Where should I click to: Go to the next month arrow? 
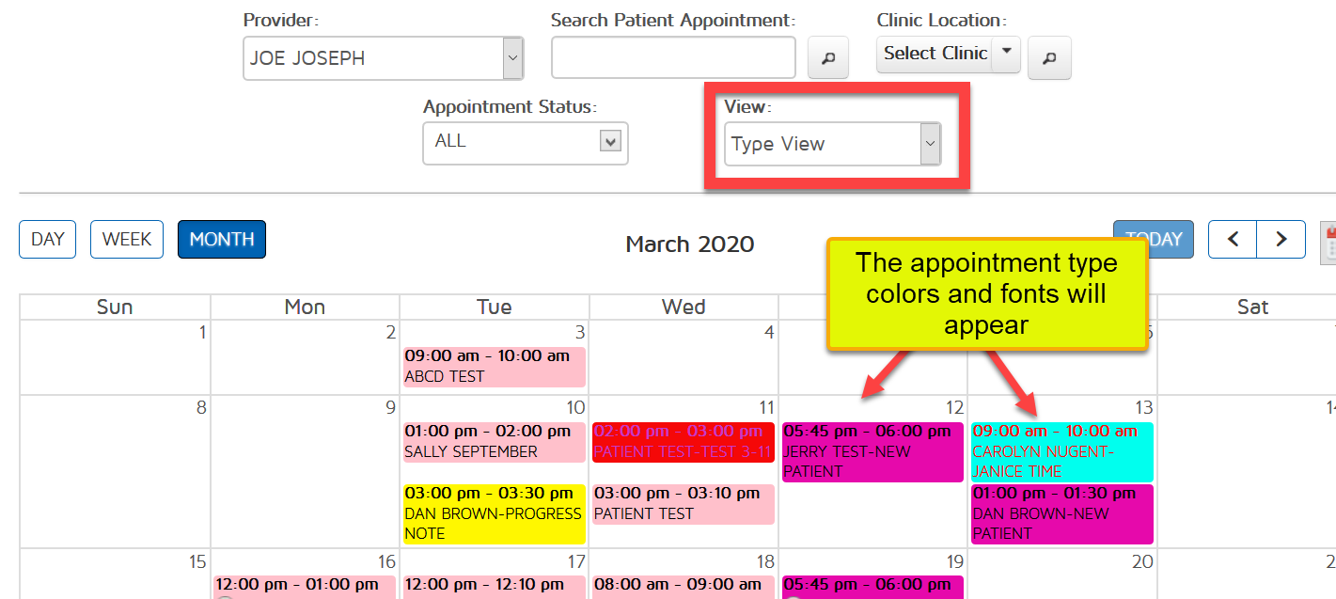pyautogui.click(x=1281, y=240)
